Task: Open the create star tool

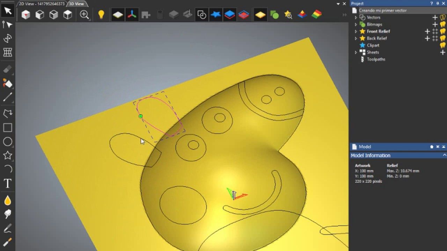Action: [x=8, y=156]
